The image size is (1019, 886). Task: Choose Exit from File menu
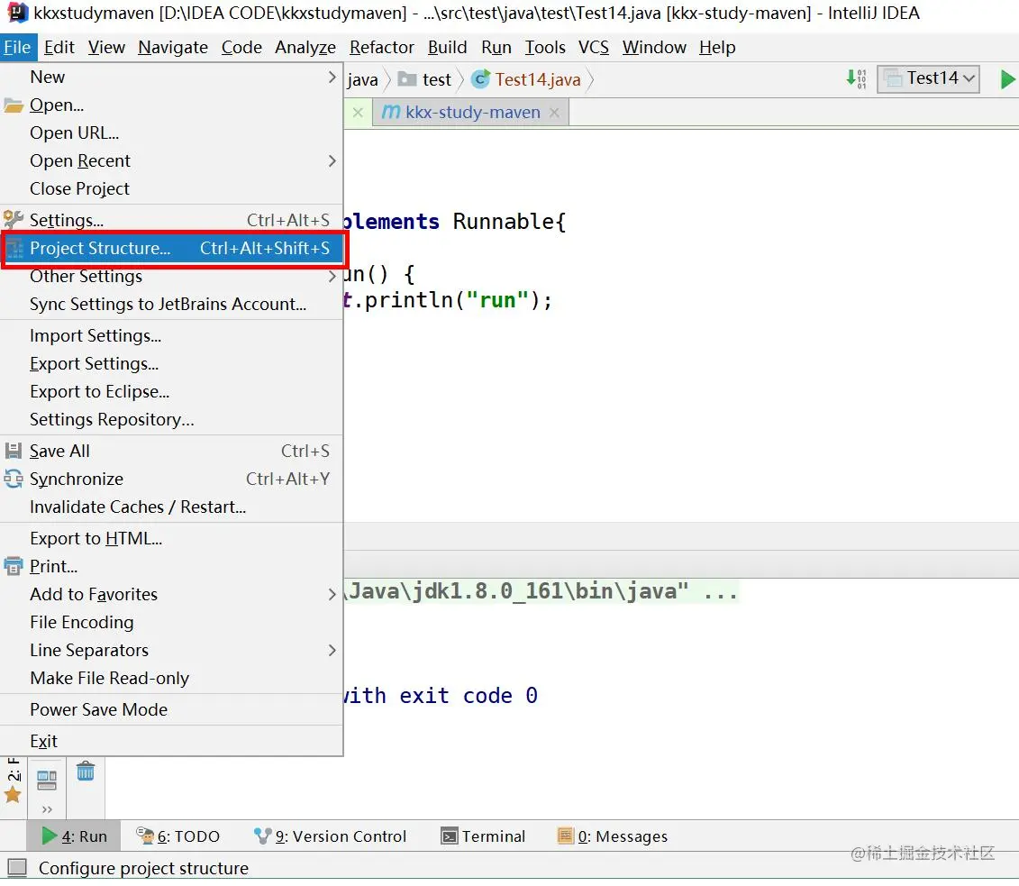(171, 741)
